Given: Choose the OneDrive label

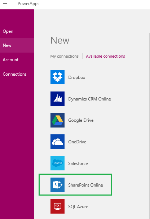Looking at the screenshot, I should pos(77,142).
